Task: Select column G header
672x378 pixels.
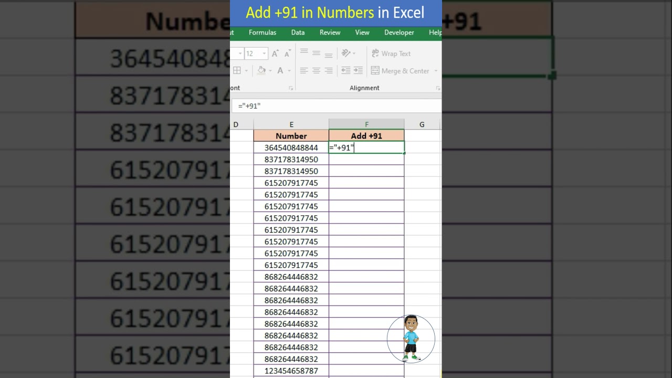Action: [x=422, y=124]
